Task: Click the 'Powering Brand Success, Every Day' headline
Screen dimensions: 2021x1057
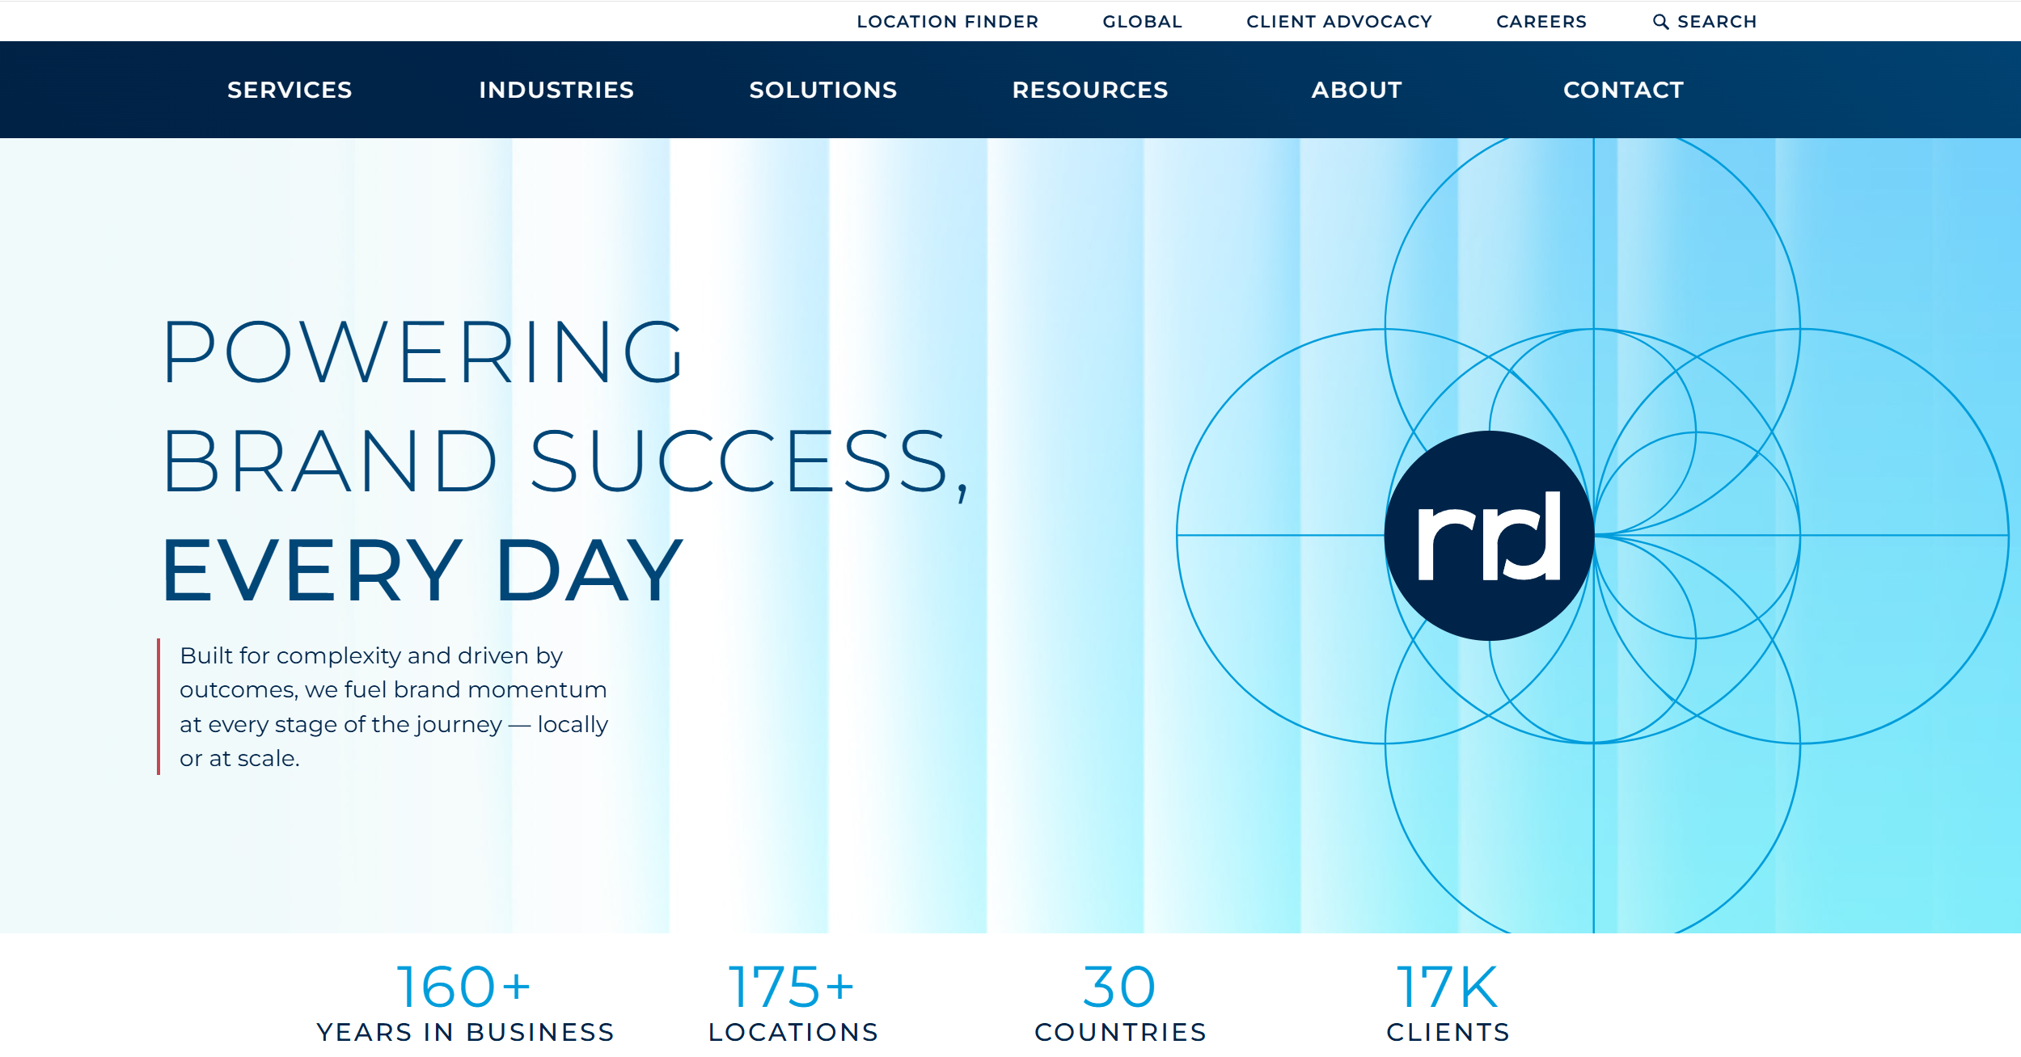Action: 565,461
